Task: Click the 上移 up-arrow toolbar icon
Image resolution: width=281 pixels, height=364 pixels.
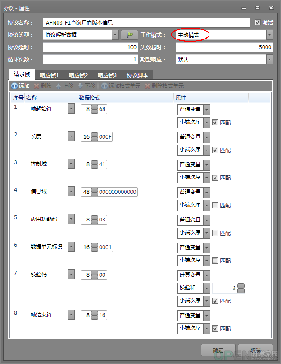Action: point(58,86)
